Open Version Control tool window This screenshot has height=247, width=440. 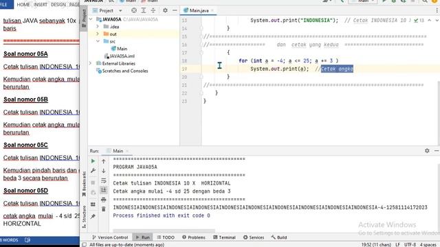(x=110, y=237)
